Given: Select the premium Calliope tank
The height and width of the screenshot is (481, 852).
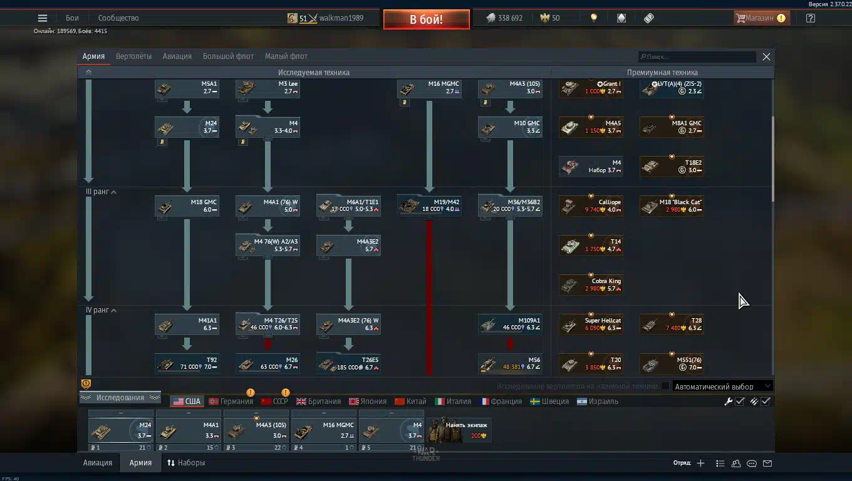Looking at the screenshot, I should point(591,206).
